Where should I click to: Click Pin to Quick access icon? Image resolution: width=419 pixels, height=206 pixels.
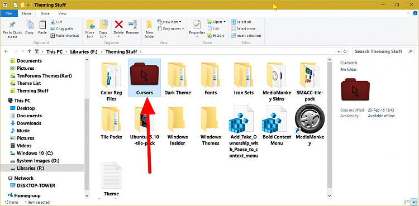(x=12, y=25)
